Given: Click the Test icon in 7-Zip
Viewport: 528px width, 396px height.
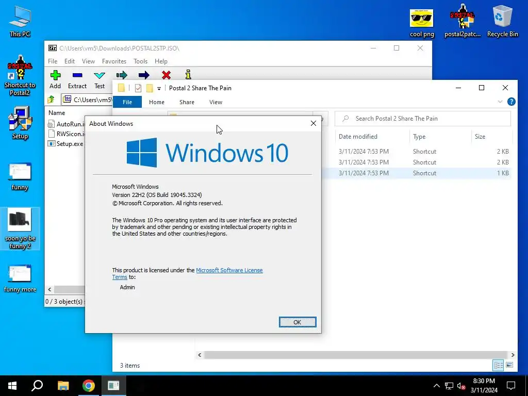Looking at the screenshot, I should [x=100, y=75].
